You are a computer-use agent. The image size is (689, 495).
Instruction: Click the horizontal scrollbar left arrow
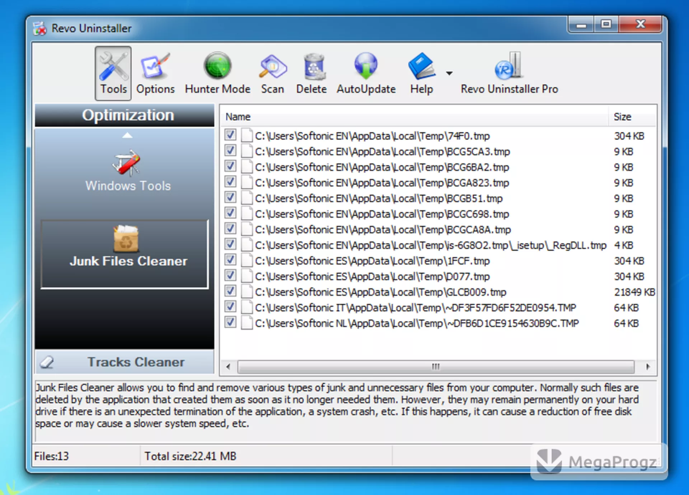[x=228, y=367]
